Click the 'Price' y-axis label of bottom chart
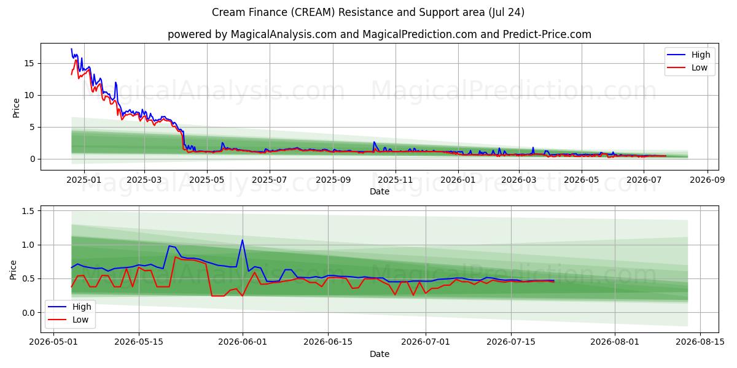 pyautogui.click(x=13, y=270)
